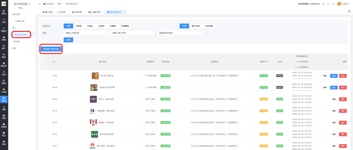353x150 pixels.
Task: Click the 云服务 cloud icon
Action: tap(4, 126)
